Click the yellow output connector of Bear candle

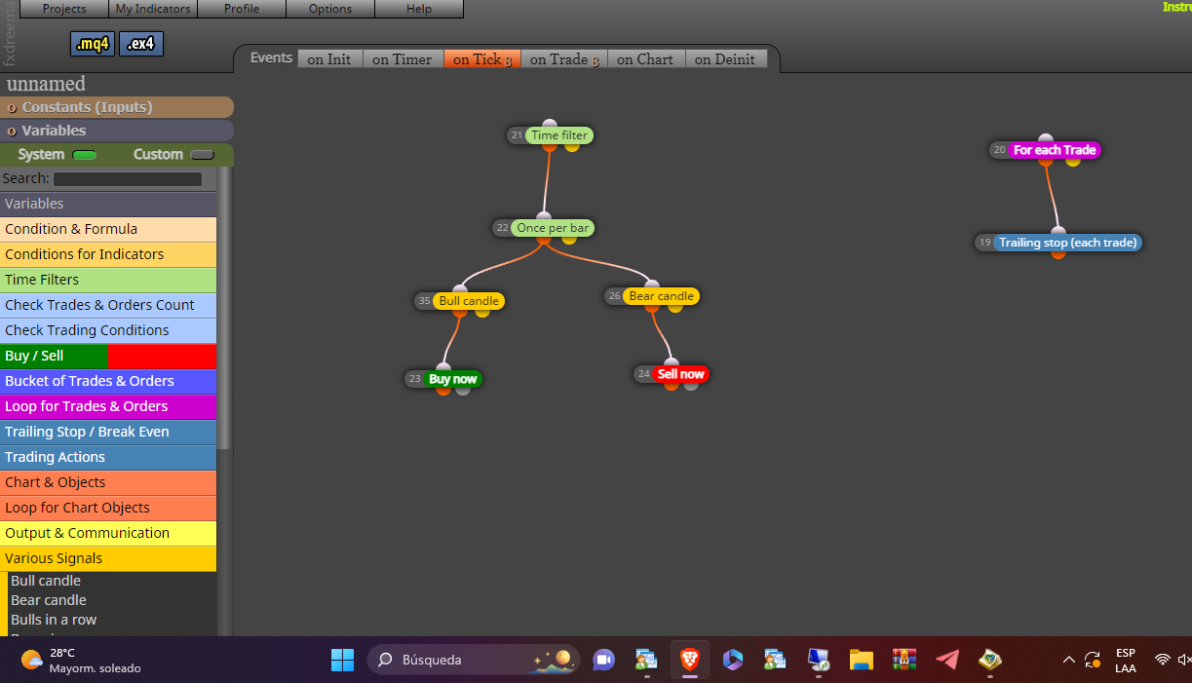click(674, 307)
